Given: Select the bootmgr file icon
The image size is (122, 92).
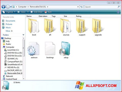Looking at the screenshot, I should pyautogui.click(x=50, y=48).
